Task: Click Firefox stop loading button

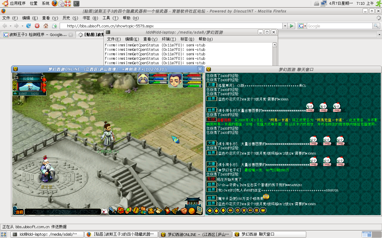Action: pos(37,26)
